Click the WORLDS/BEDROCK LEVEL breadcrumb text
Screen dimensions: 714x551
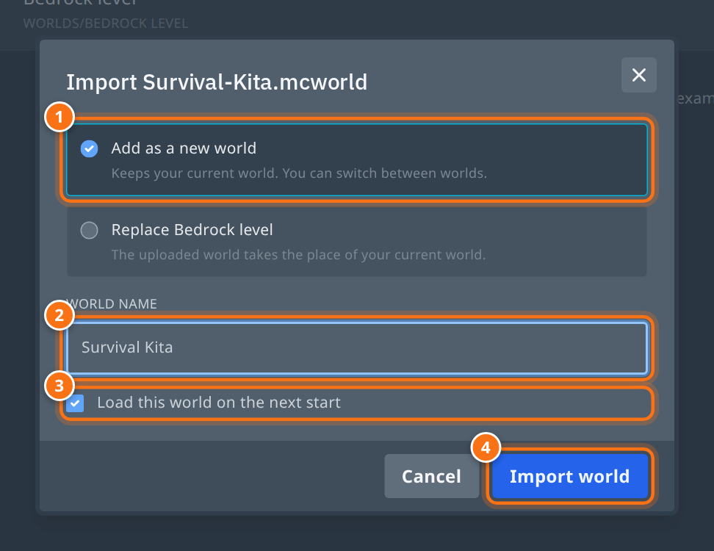[x=106, y=24]
